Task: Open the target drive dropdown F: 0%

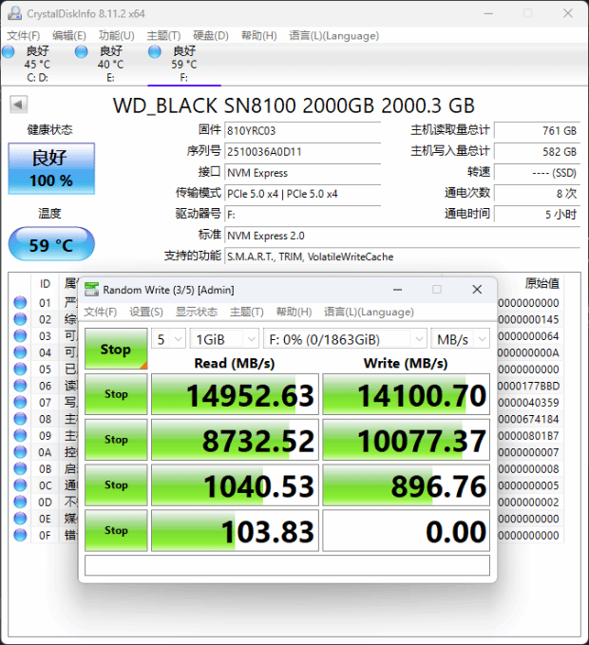Action: (x=345, y=339)
